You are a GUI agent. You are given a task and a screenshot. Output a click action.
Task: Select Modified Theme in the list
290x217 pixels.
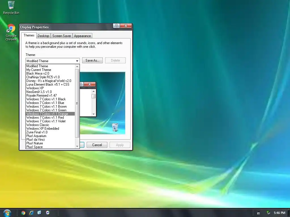click(x=50, y=66)
